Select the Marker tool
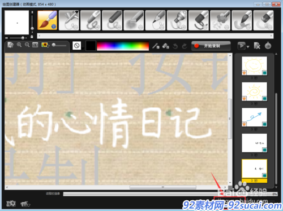This screenshot has height=211, width=283. click(177, 20)
